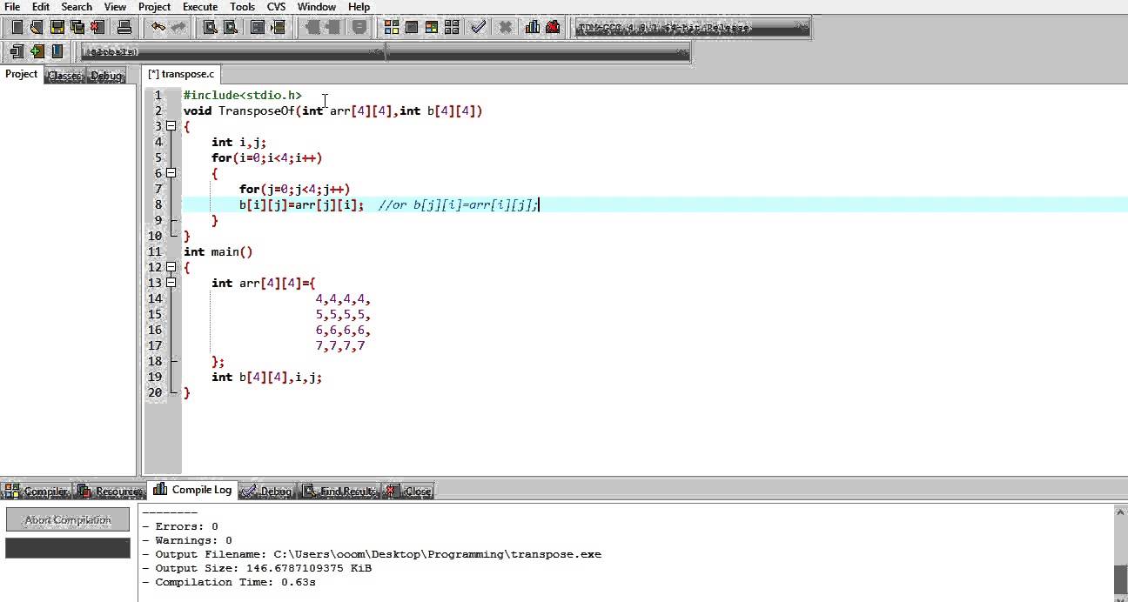1128x602 pixels.
Task: Open the CVS menu
Action: (276, 6)
